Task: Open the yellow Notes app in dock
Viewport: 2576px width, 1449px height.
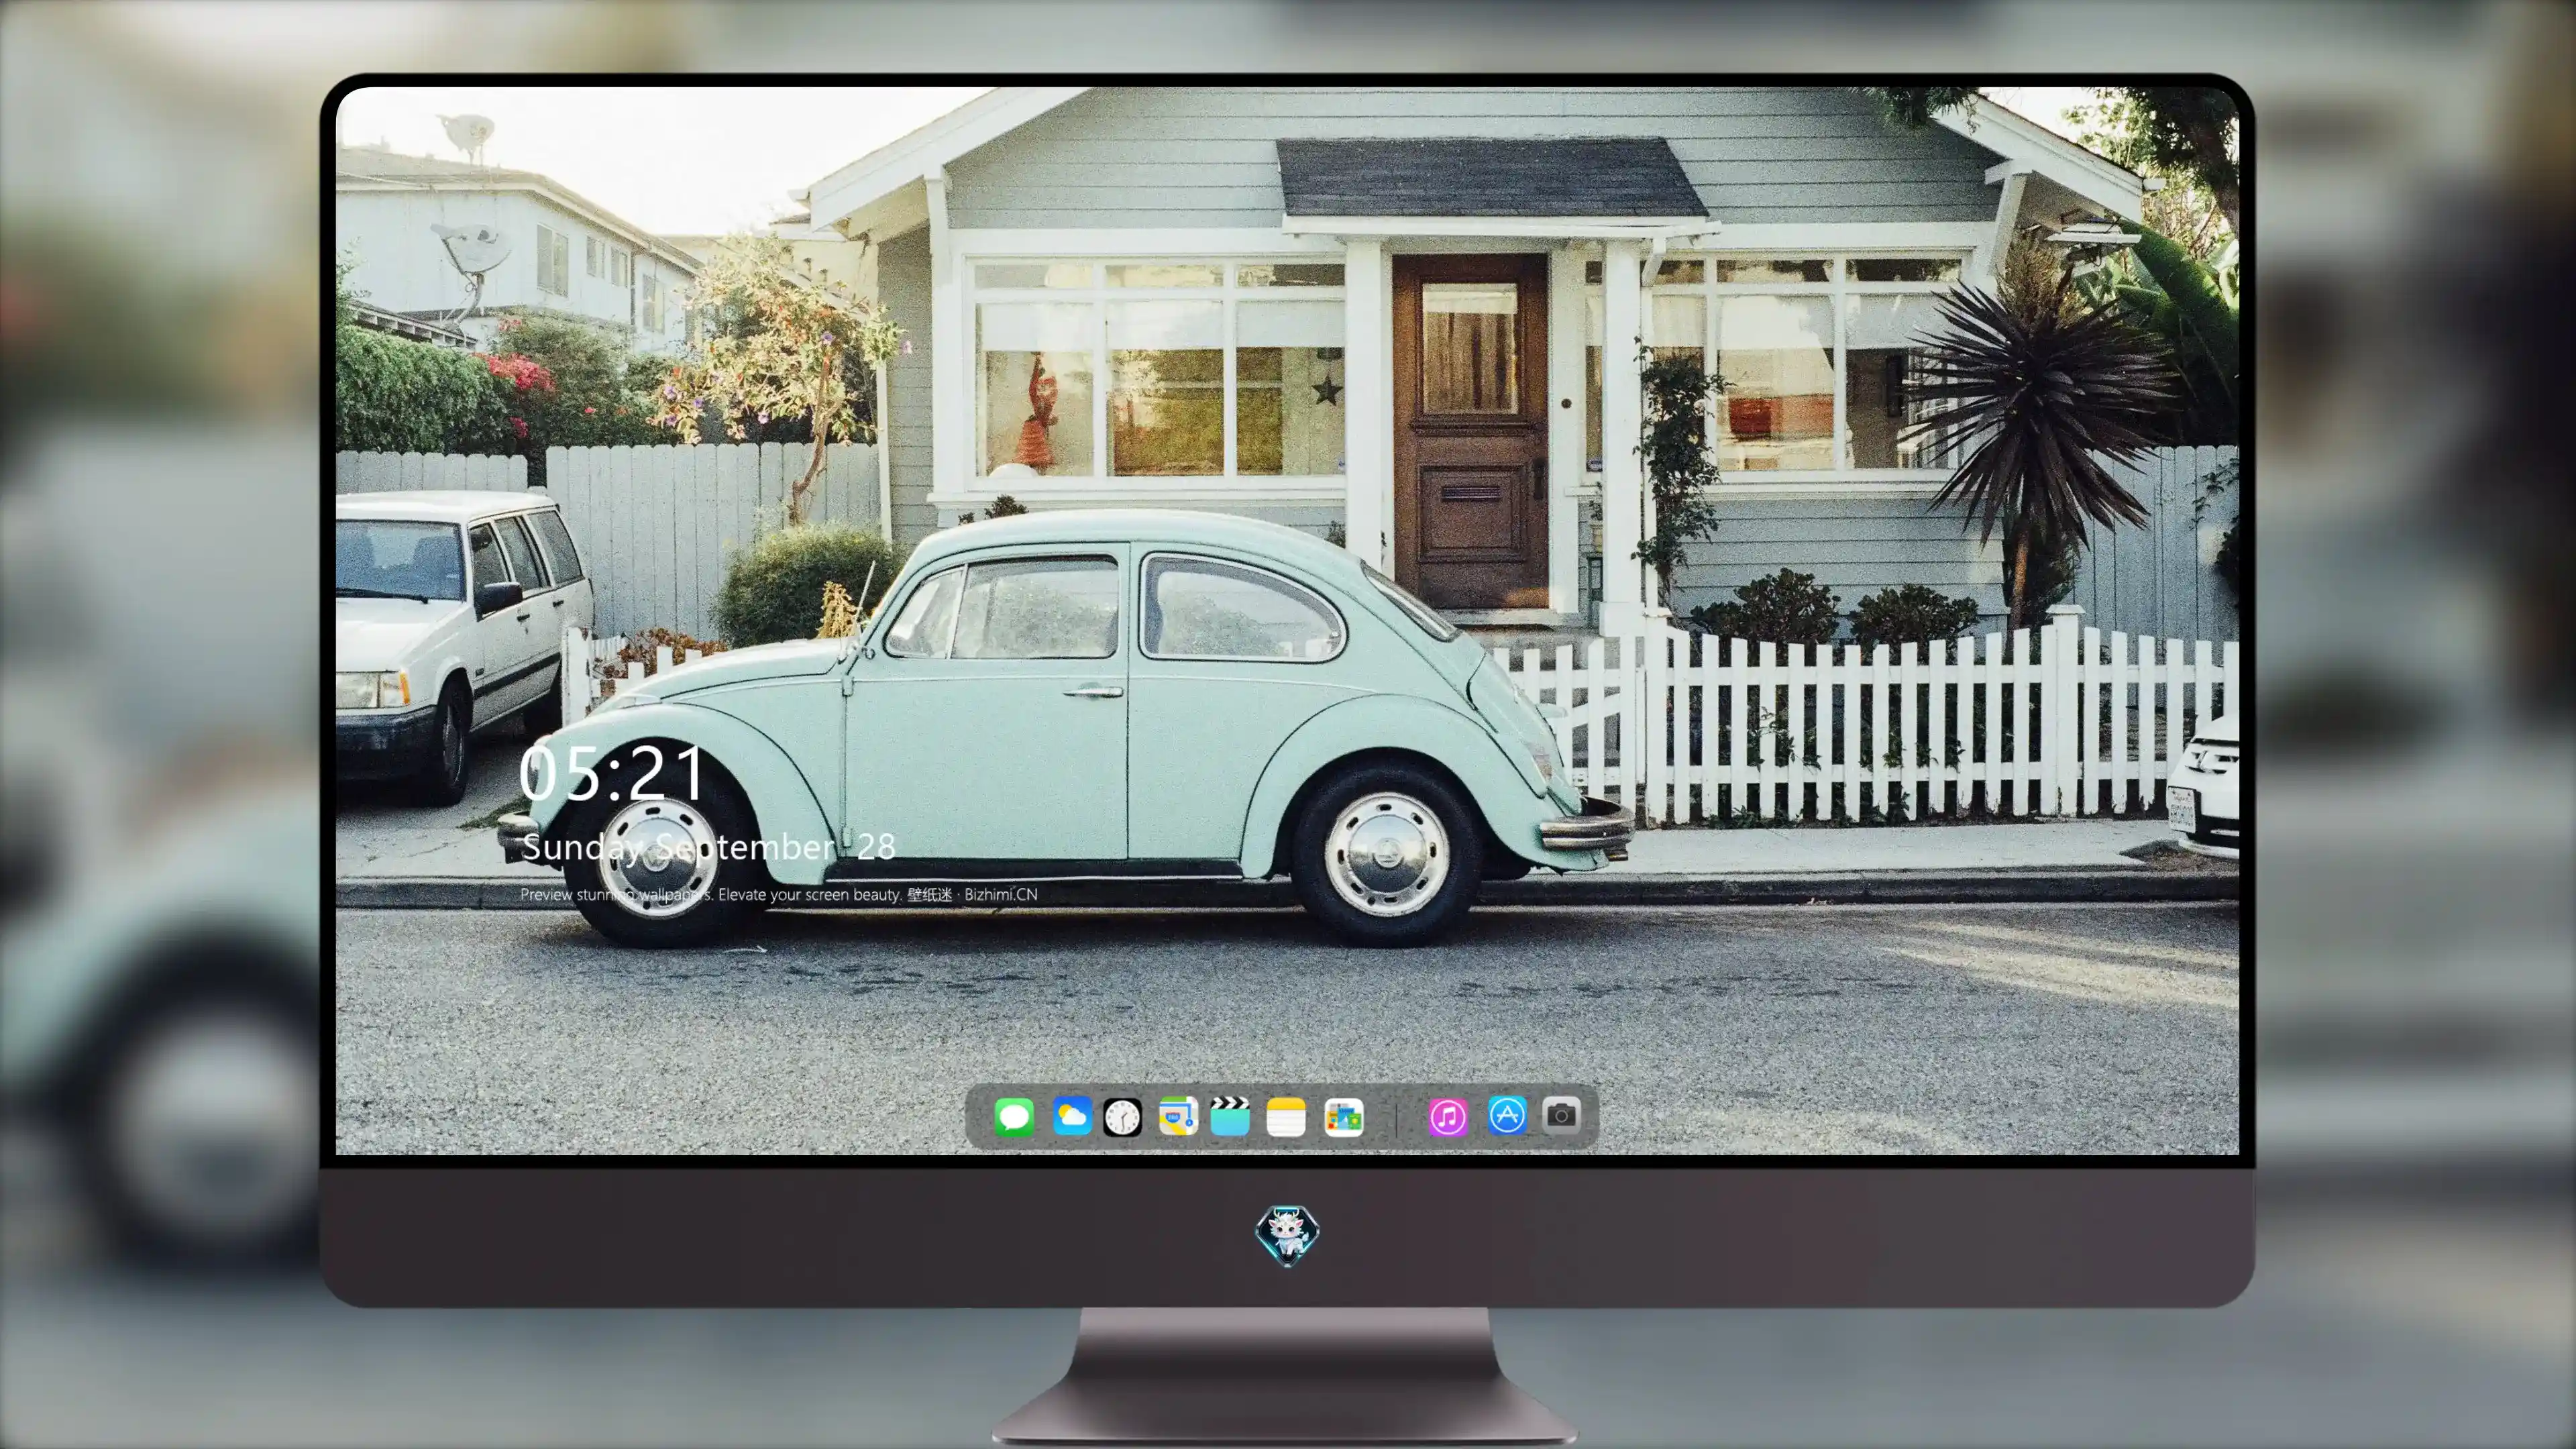Action: pyautogui.click(x=1286, y=1116)
